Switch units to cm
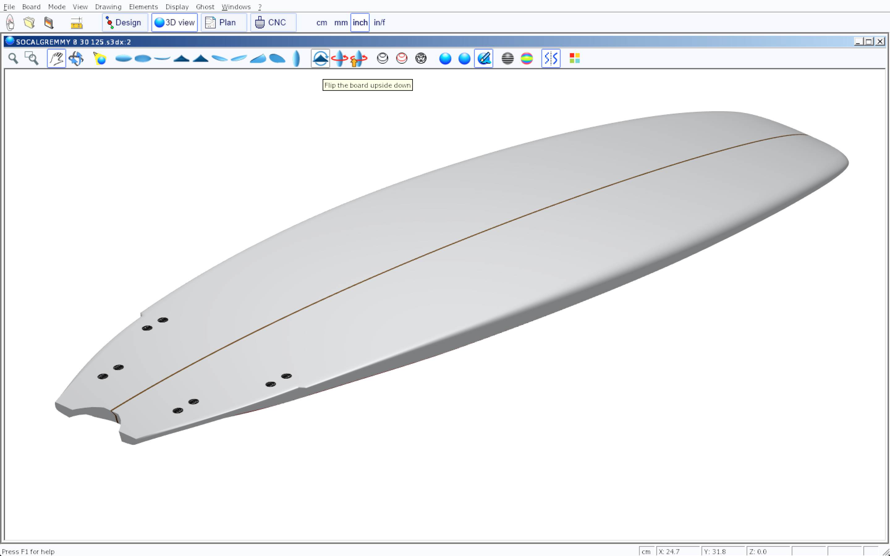Screen dimensions: 890x556 [321, 23]
